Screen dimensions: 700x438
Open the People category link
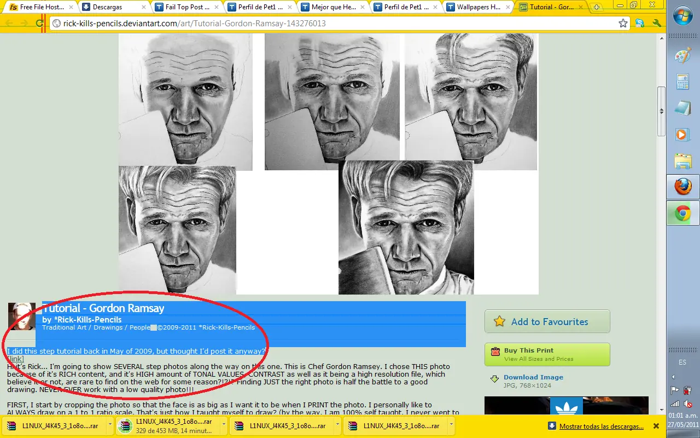coord(139,327)
